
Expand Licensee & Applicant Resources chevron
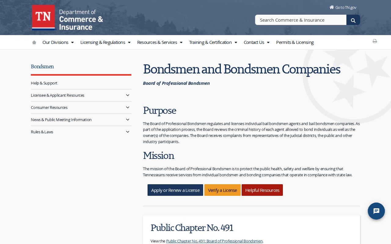tap(128, 95)
